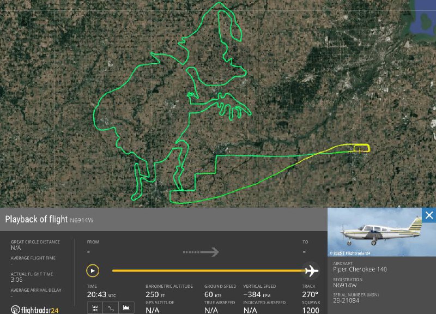
Task: Close the playback panel with X
Action: [429, 215]
